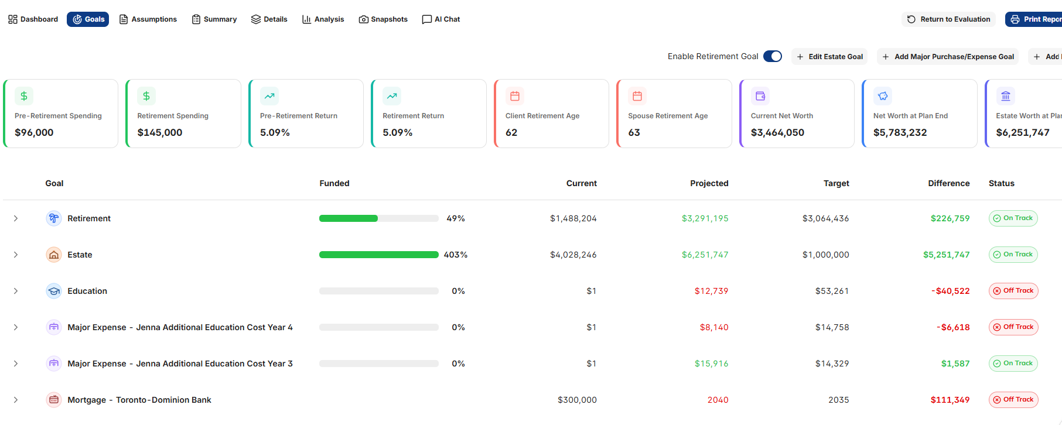Click the Retirement On Track status badge
This screenshot has width=1062, height=425.
coord(1013,218)
